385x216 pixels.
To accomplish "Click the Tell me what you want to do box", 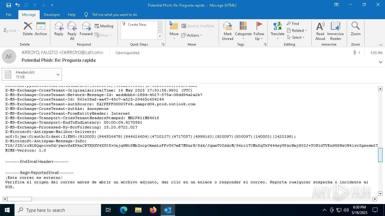I will [x=114, y=15].
